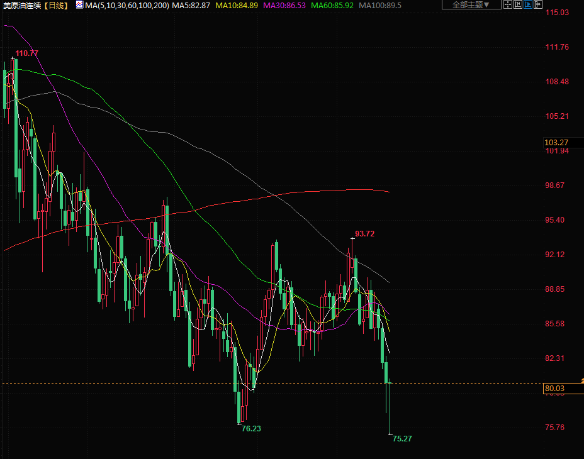584x459 pixels.
Task: Click the 76.23 low price marker
Action: (x=251, y=428)
